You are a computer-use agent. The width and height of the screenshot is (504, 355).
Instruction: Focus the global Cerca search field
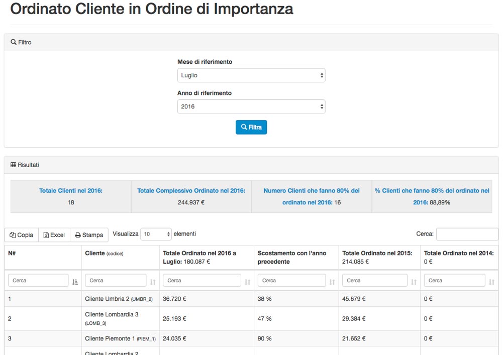467,234
